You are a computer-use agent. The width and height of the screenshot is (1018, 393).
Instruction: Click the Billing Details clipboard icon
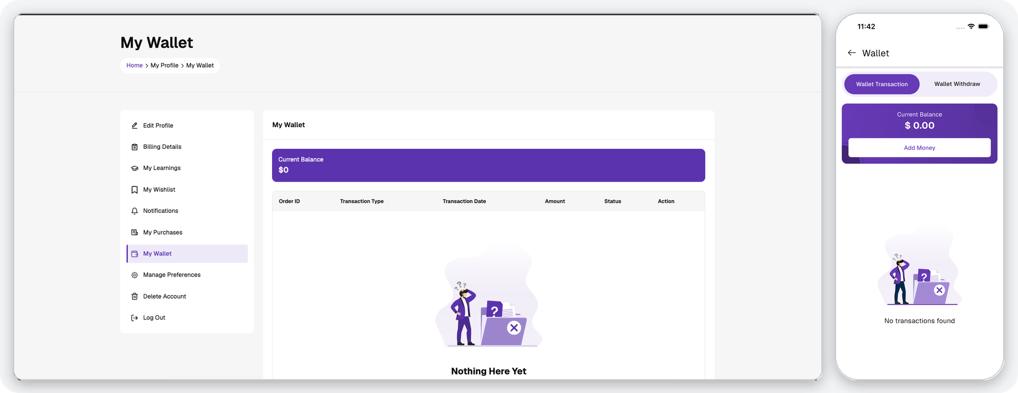135,147
